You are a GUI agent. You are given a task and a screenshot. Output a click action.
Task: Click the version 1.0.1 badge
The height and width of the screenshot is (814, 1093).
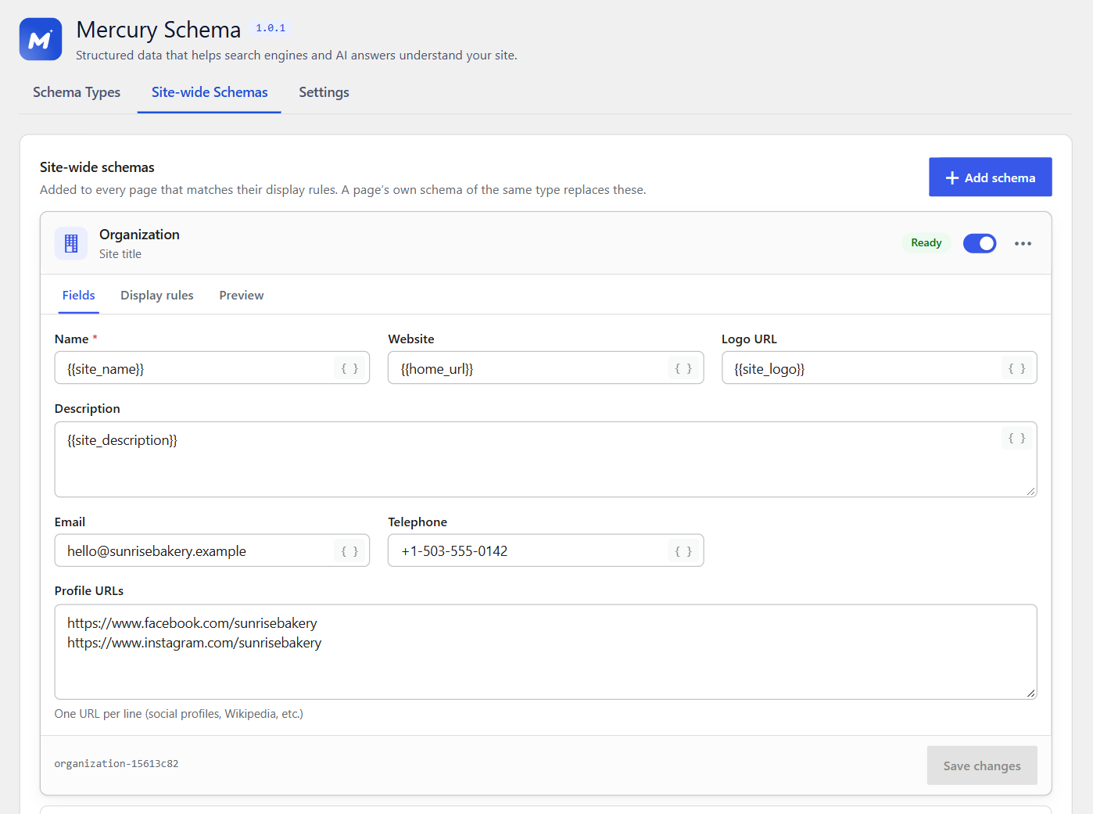[x=271, y=28]
